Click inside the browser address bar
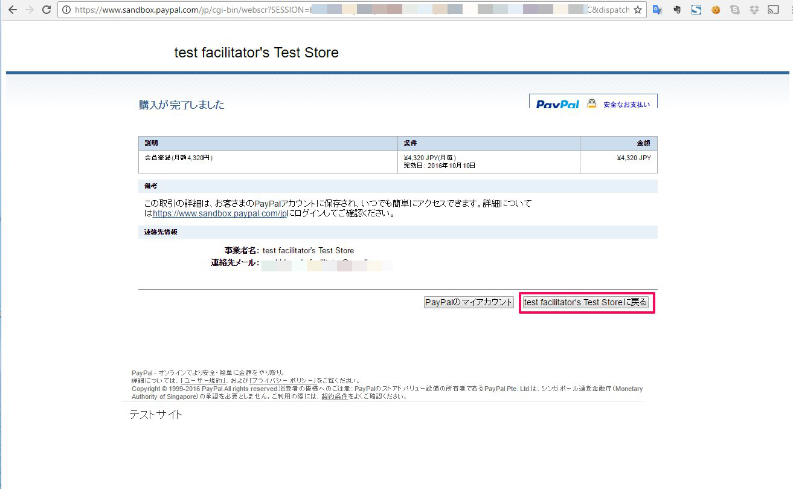Viewport: 793px width, 489px height. (x=338, y=9)
